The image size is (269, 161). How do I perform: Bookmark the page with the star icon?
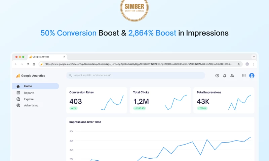click(x=239, y=64)
